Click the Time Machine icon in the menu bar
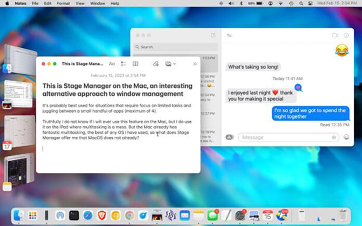The height and width of the screenshot is (226, 362). pyautogui.click(x=291, y=3)
